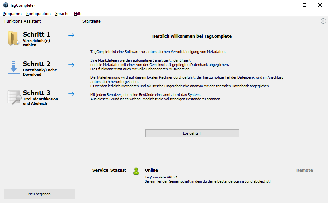Maximize the TagComplete window
This screenshot has width=328, height=203.
(x=305, y=5)
